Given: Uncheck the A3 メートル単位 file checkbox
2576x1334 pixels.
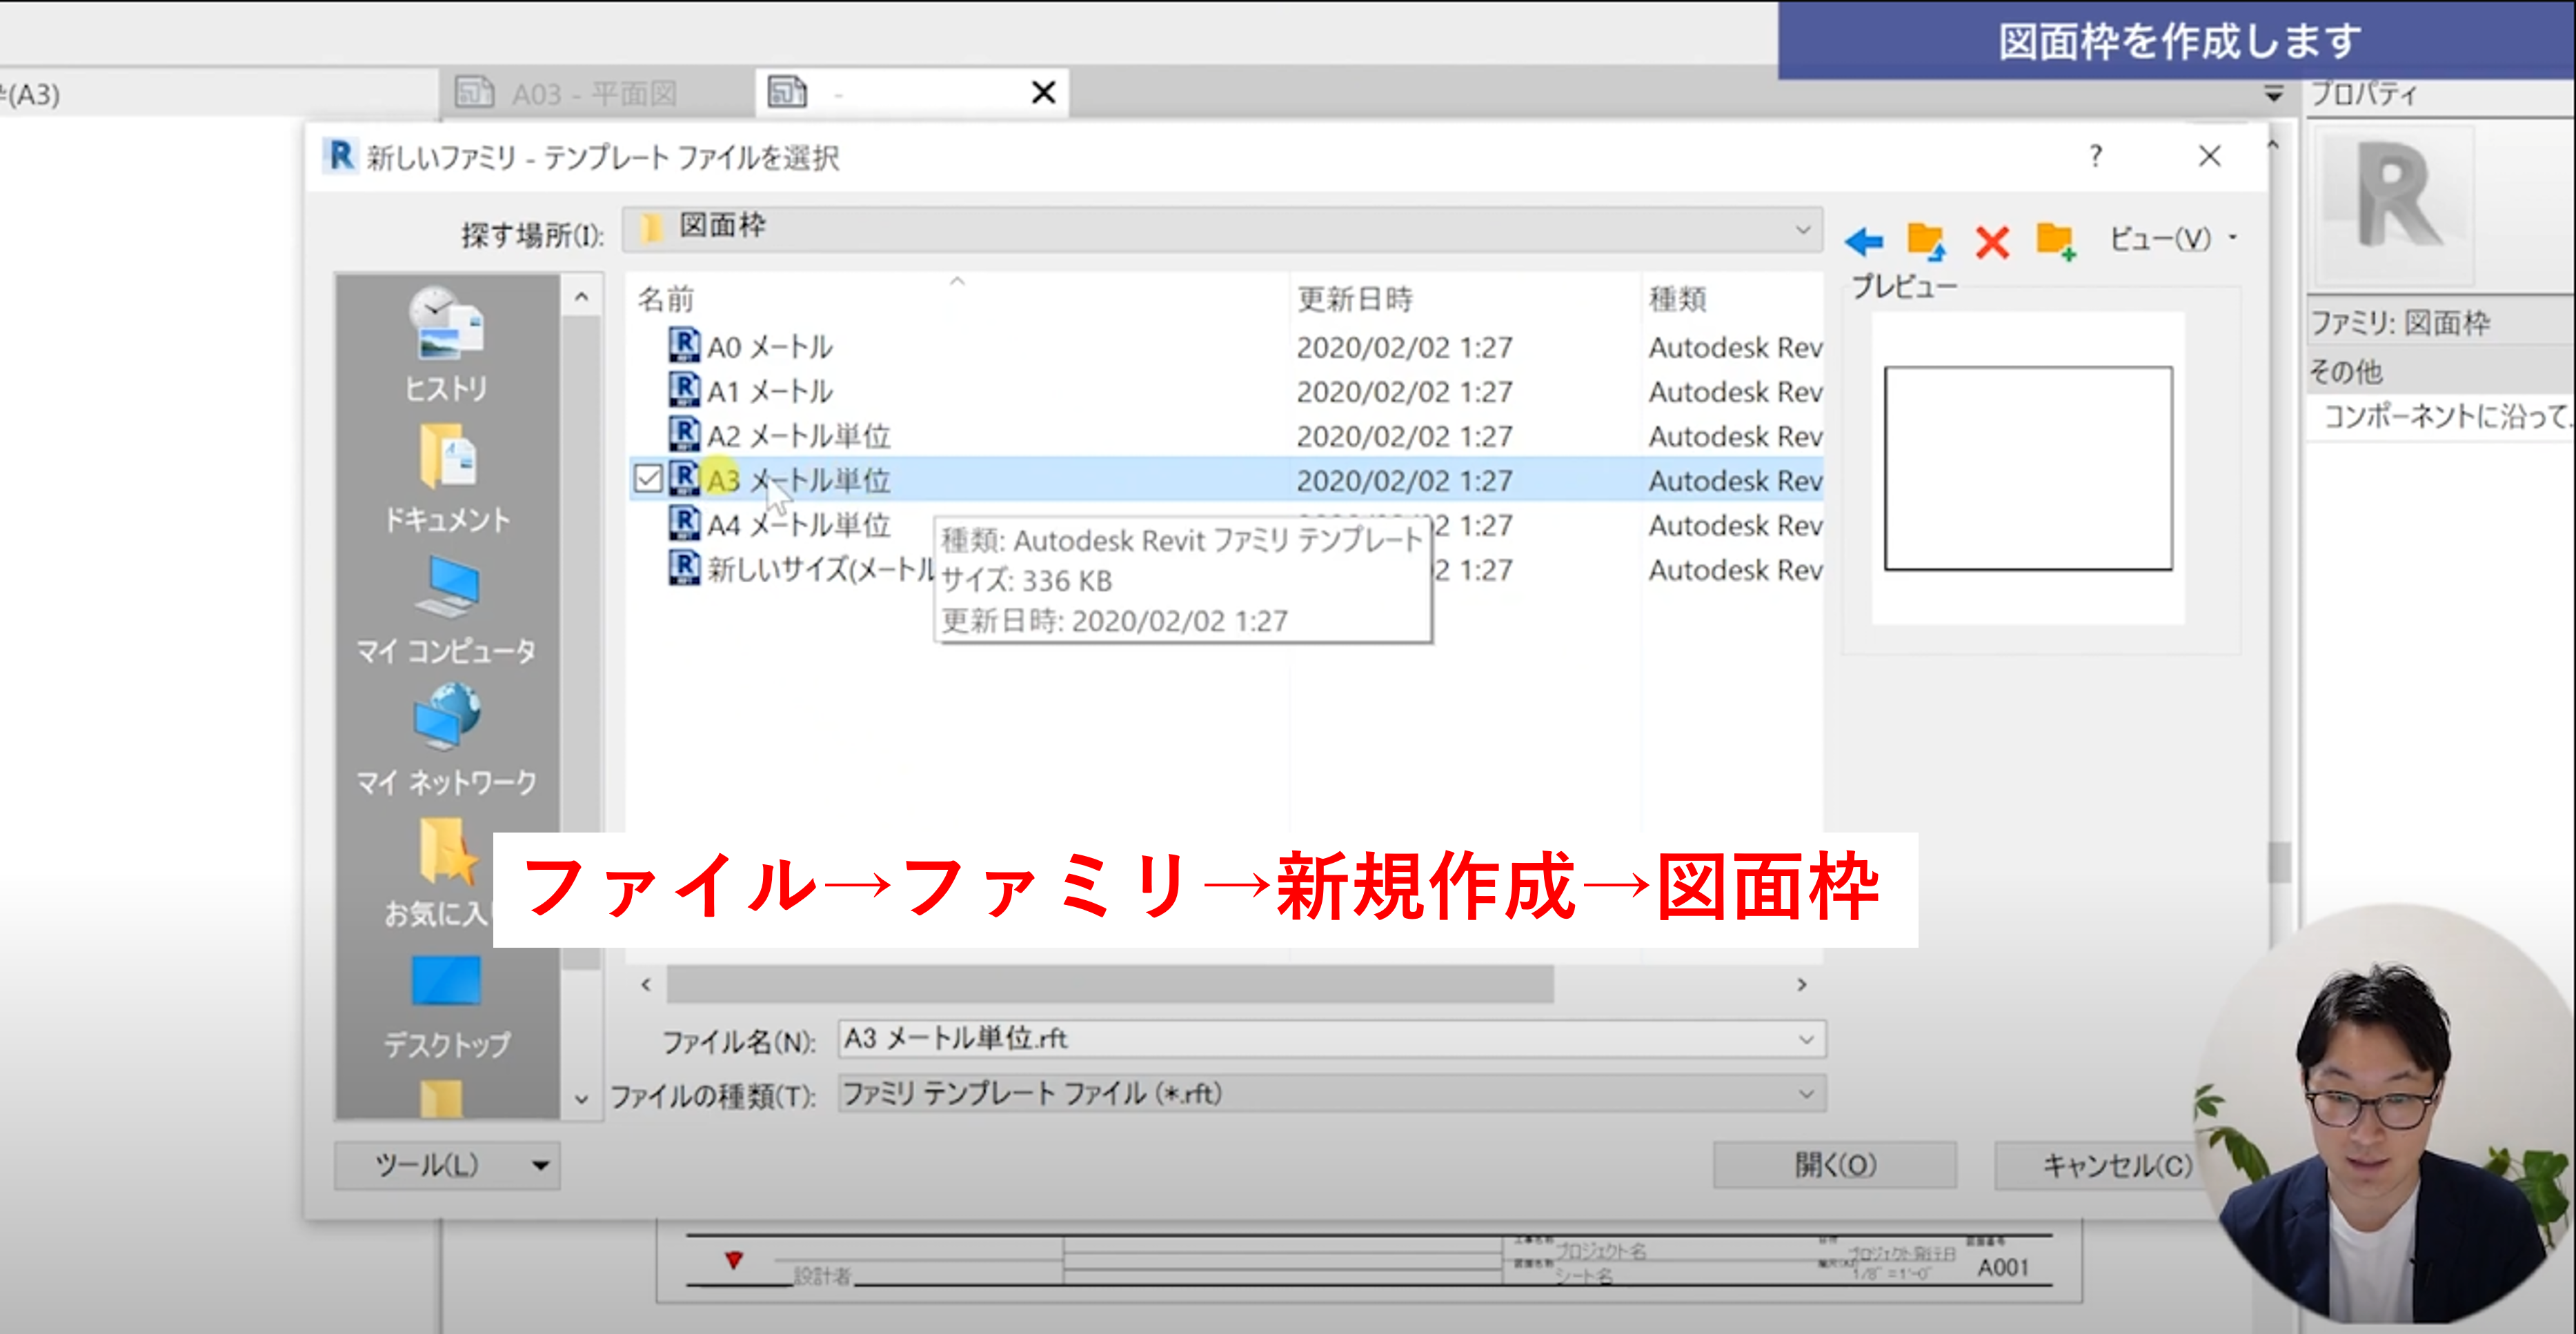Looking at the screenshot, I should [648, 479].
